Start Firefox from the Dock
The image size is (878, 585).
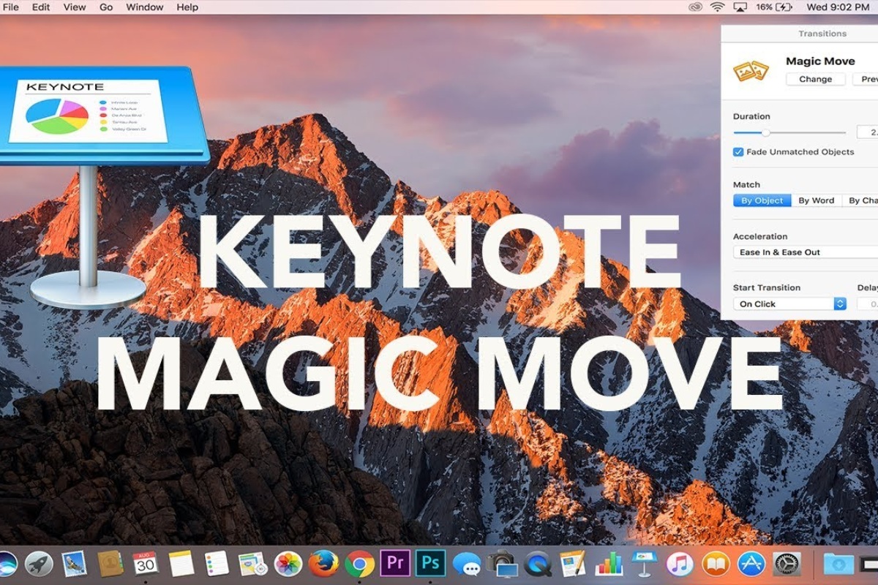point(323,564)
